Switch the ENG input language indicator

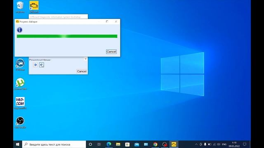click(224, 144)
